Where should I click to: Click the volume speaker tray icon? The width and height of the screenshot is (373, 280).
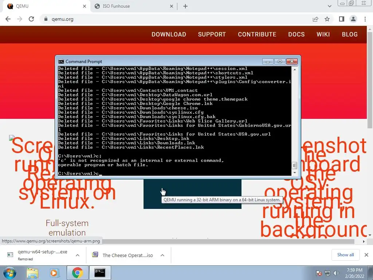coord(336,273)
